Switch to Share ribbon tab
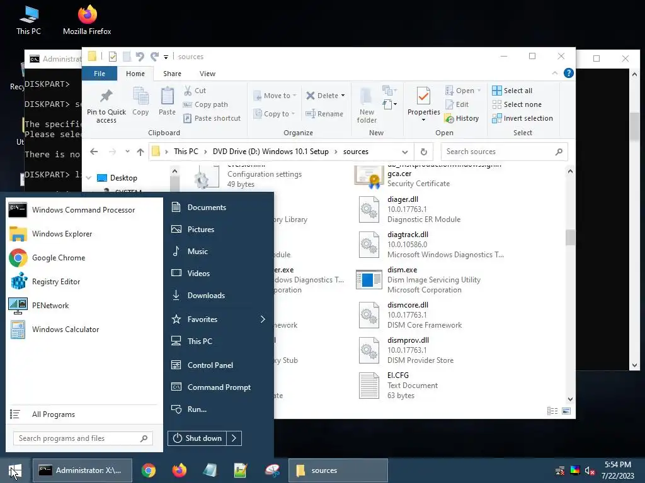Screen dimensions: 645x483 click(x=172, y=74)
